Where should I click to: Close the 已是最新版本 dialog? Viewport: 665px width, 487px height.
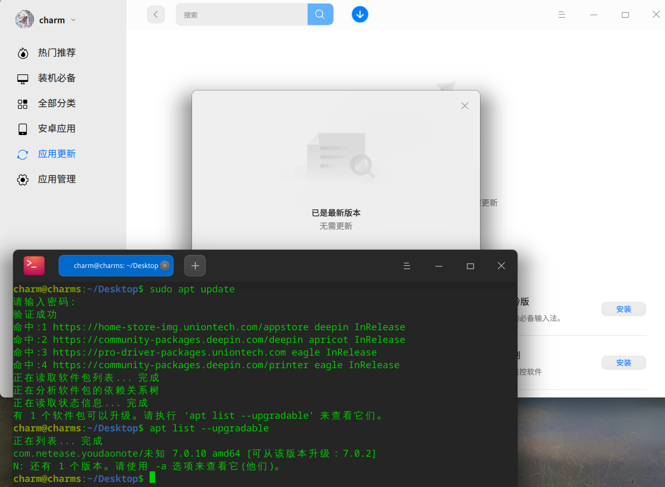coord(464,106)
